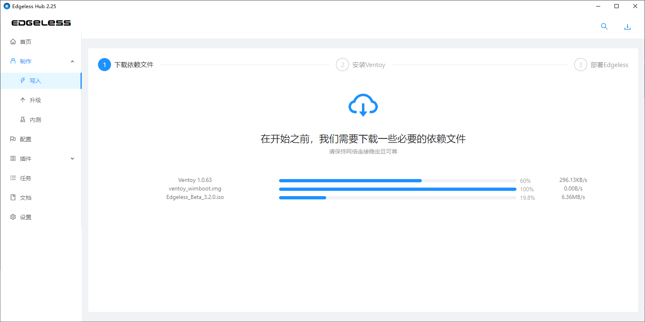Click the 19.8% progress value
This screenshot has width=645, height=322.
click(x=527, y=198)
